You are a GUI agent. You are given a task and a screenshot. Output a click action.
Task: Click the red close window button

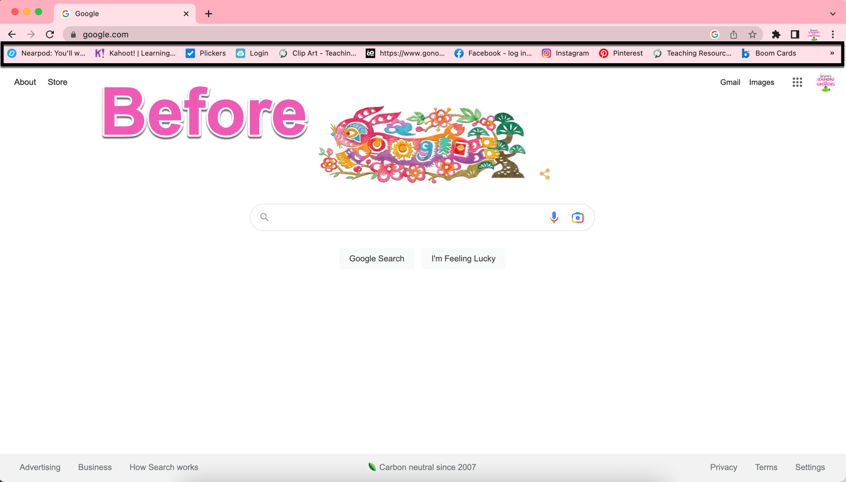15,12
